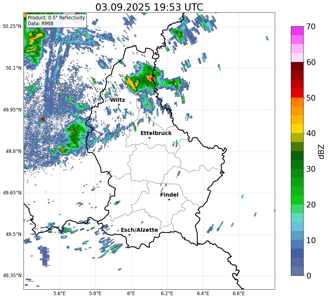Click the 5.6°E longitude label
Screen dimensions: 328x299
pos(60,293)
